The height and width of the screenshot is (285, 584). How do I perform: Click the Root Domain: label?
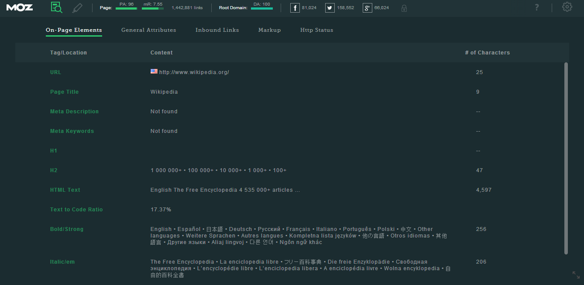233,8
